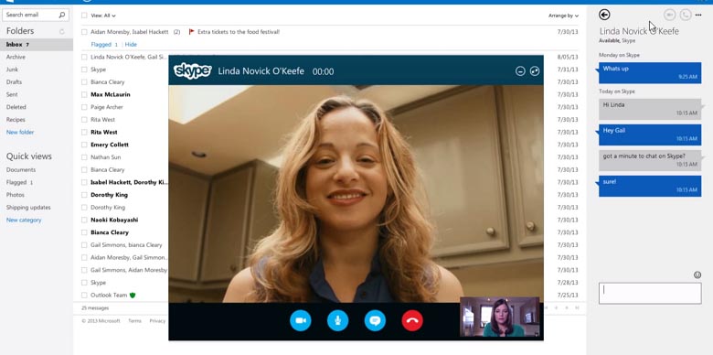Click the search magnifier icon
This screenshot has width=713, height=355.
pyautogui.click(x=62, y=15)
